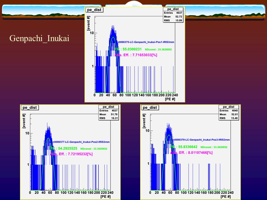The height and width of the screenshot is (200, 267).
Task: Click the 240 x-axis tick of the top plot
Action: coord(175,95)
